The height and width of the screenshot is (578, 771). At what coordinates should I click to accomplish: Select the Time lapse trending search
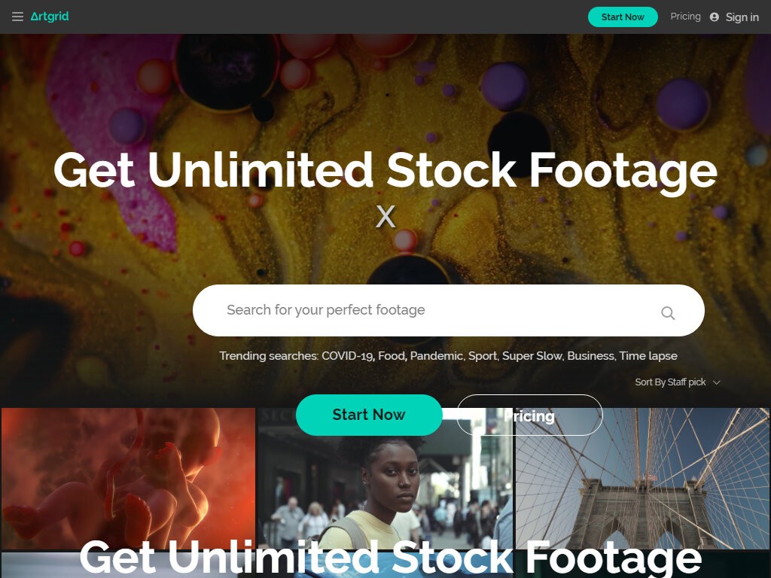[648, 356]
